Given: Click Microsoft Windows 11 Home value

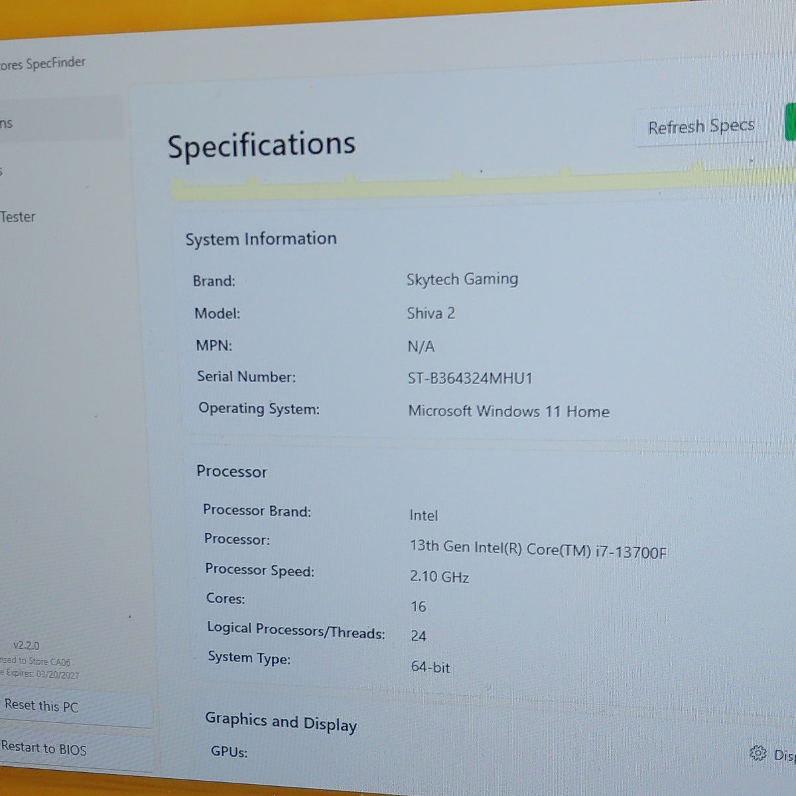Looking at the screenshot, I should click(x=509, y=411).
